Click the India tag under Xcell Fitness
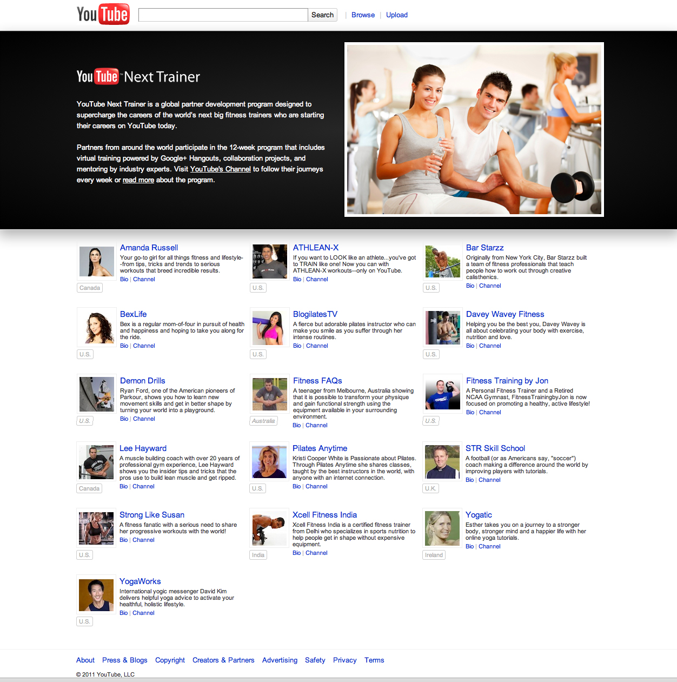 pos(258,555)
